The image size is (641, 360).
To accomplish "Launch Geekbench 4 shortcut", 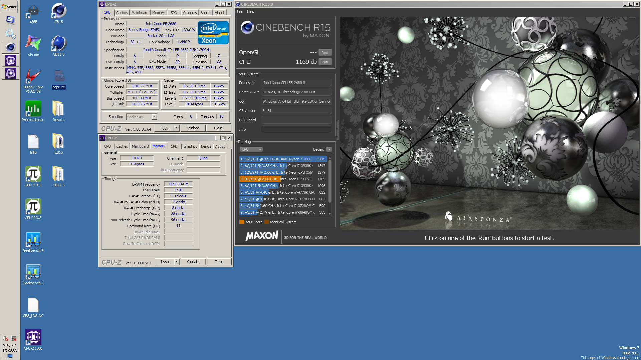I will click(33, 242).
